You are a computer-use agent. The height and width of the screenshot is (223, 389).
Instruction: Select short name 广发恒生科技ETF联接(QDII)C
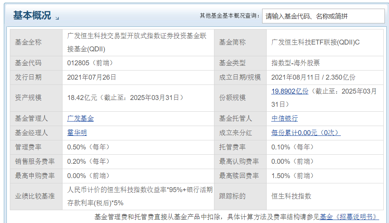tap(315, 42)
